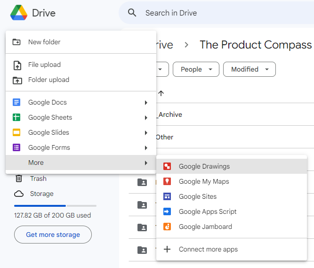Select Google Jamboard from the submenu
Image resolution: width=314 pixels, height=268 pixels.
[x=232, y=227]
